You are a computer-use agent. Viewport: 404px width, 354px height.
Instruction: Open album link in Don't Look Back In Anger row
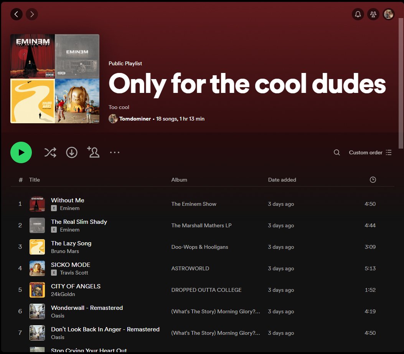tap(216, 333)
